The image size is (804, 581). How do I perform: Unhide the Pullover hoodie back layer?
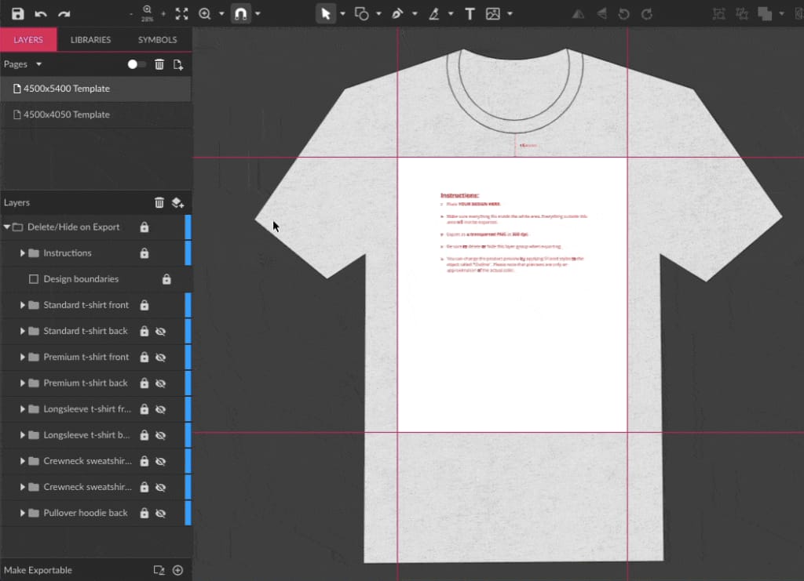click(161, 513)
